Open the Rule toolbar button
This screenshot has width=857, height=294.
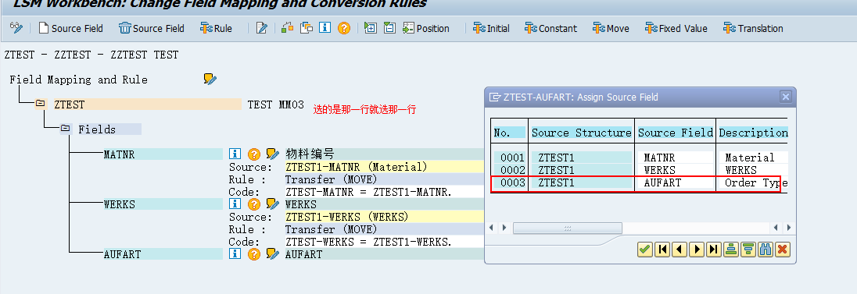(x=216, y=28)
